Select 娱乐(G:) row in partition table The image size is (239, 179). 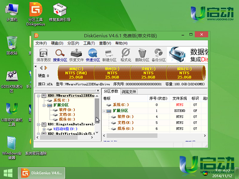pos(155,128)
